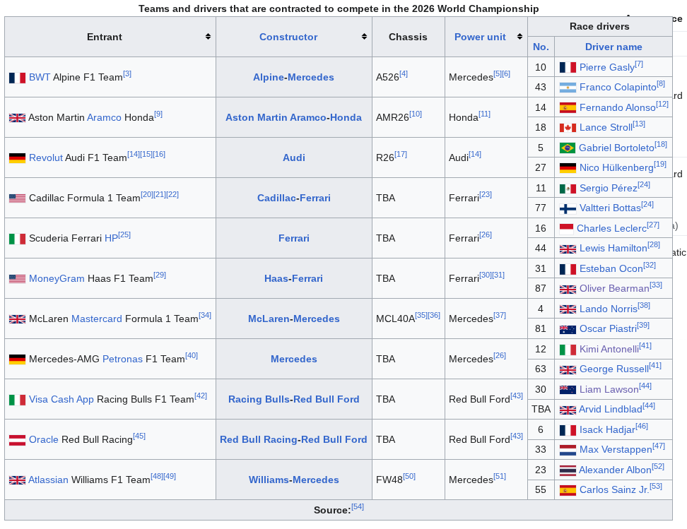The image size is (687, 529).
Task: Follow the Petronas sponsor link
Action: coord(122,359)
